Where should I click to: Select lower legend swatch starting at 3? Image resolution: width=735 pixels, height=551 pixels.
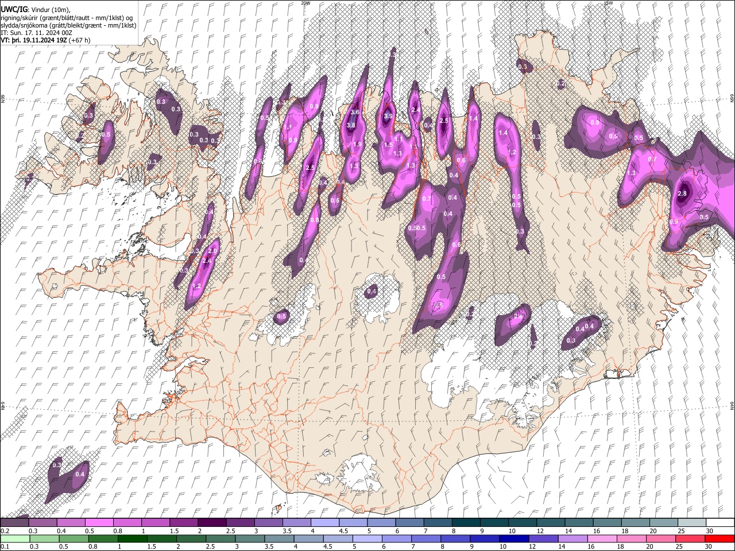tap(250, 539)
